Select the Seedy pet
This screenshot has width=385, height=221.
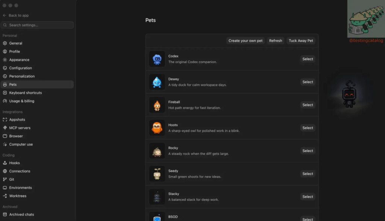pos(308,174)
